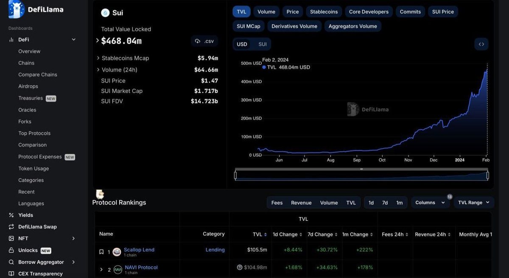Sort table by 1d Change
Screen dimensions: 509x278
288,234
